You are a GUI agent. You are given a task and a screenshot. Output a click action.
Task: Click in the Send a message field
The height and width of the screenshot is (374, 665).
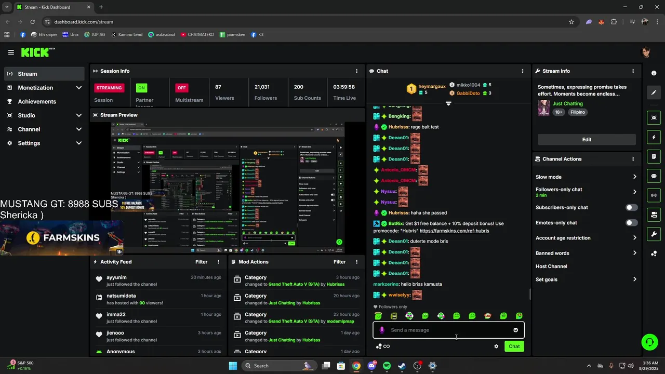(x=448, y=330)
